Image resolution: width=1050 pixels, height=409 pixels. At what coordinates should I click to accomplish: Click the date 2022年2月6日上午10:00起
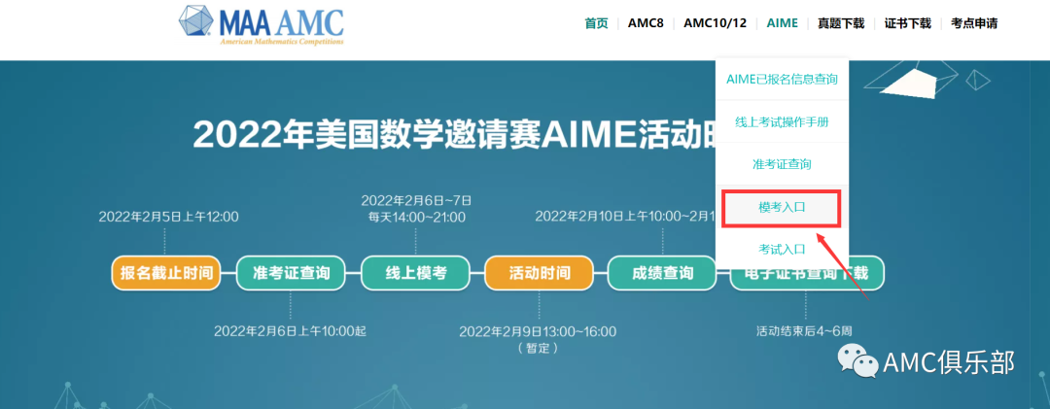coord(290,330)
